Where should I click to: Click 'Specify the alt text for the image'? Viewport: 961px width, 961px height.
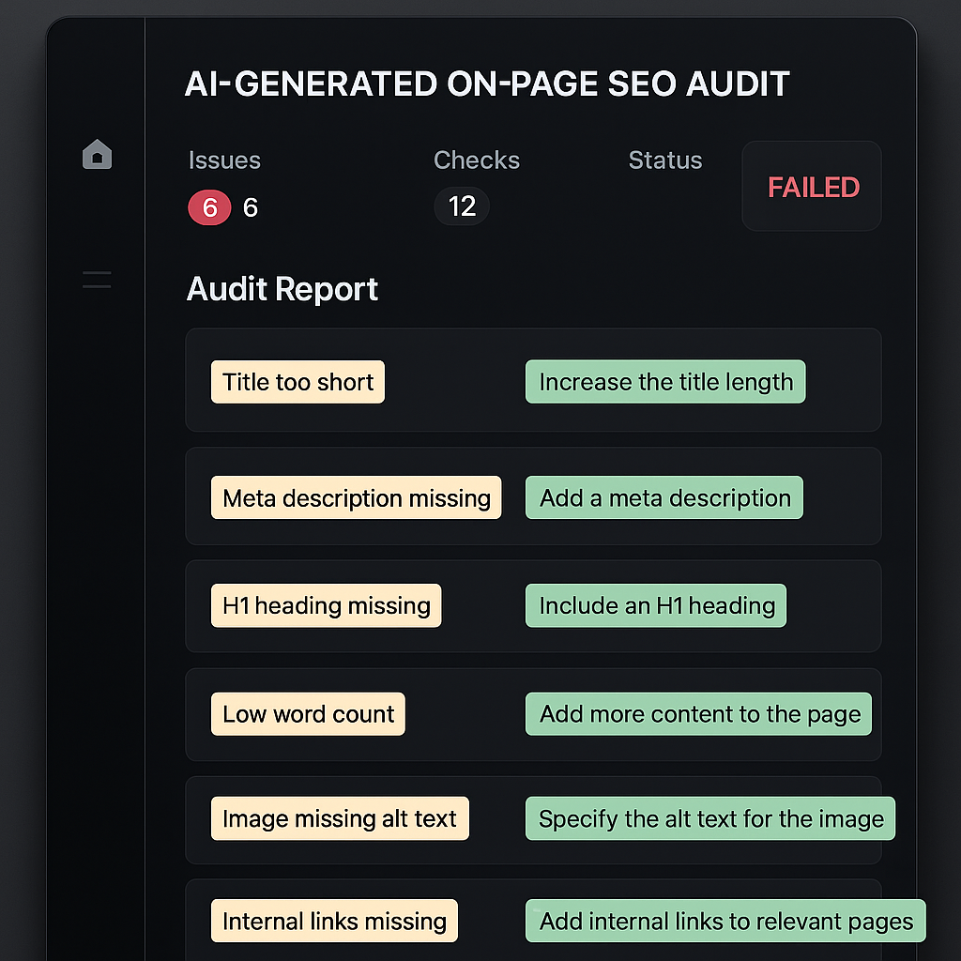pyautogui.click(x=710, y=818)
